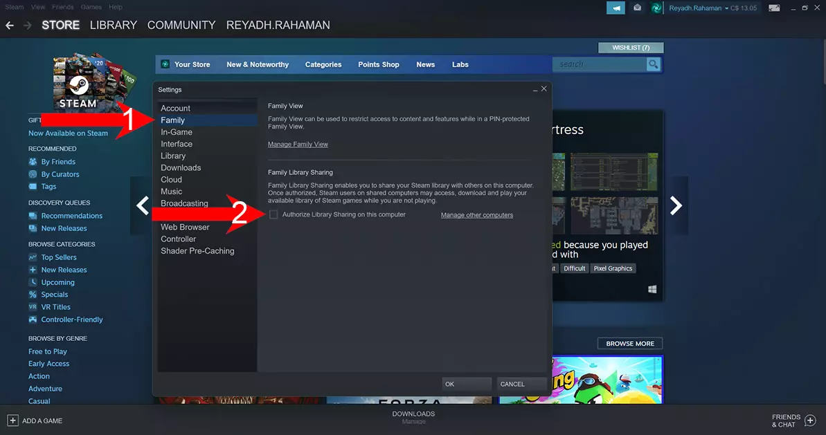Go to next featured carousel item
The height and width of the screenshot is (435, 826).
tap(676, 205)
